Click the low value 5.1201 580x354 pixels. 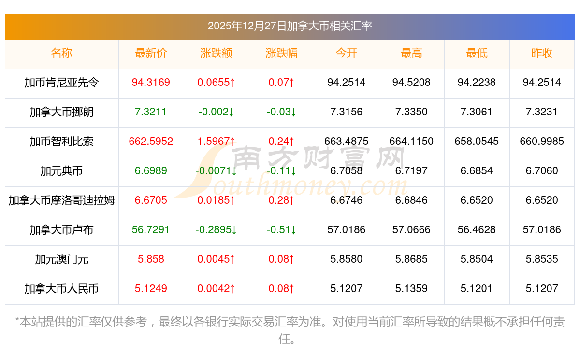click(477, 289)
